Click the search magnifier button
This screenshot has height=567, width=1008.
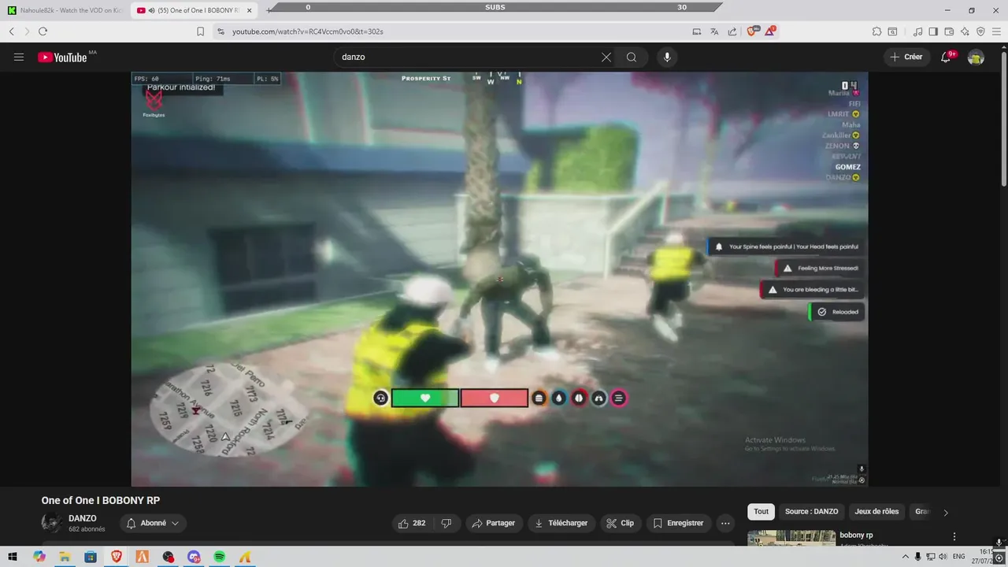point(632,57)
